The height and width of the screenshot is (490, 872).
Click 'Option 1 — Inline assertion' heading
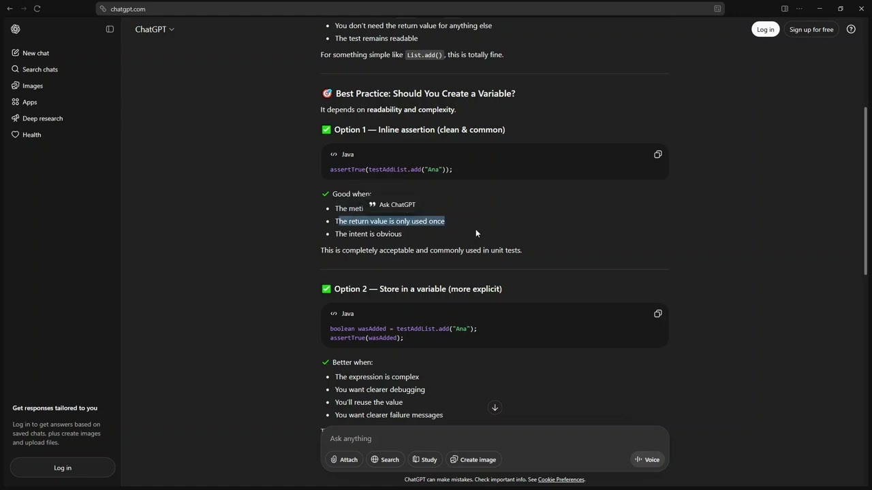(420, 130)
